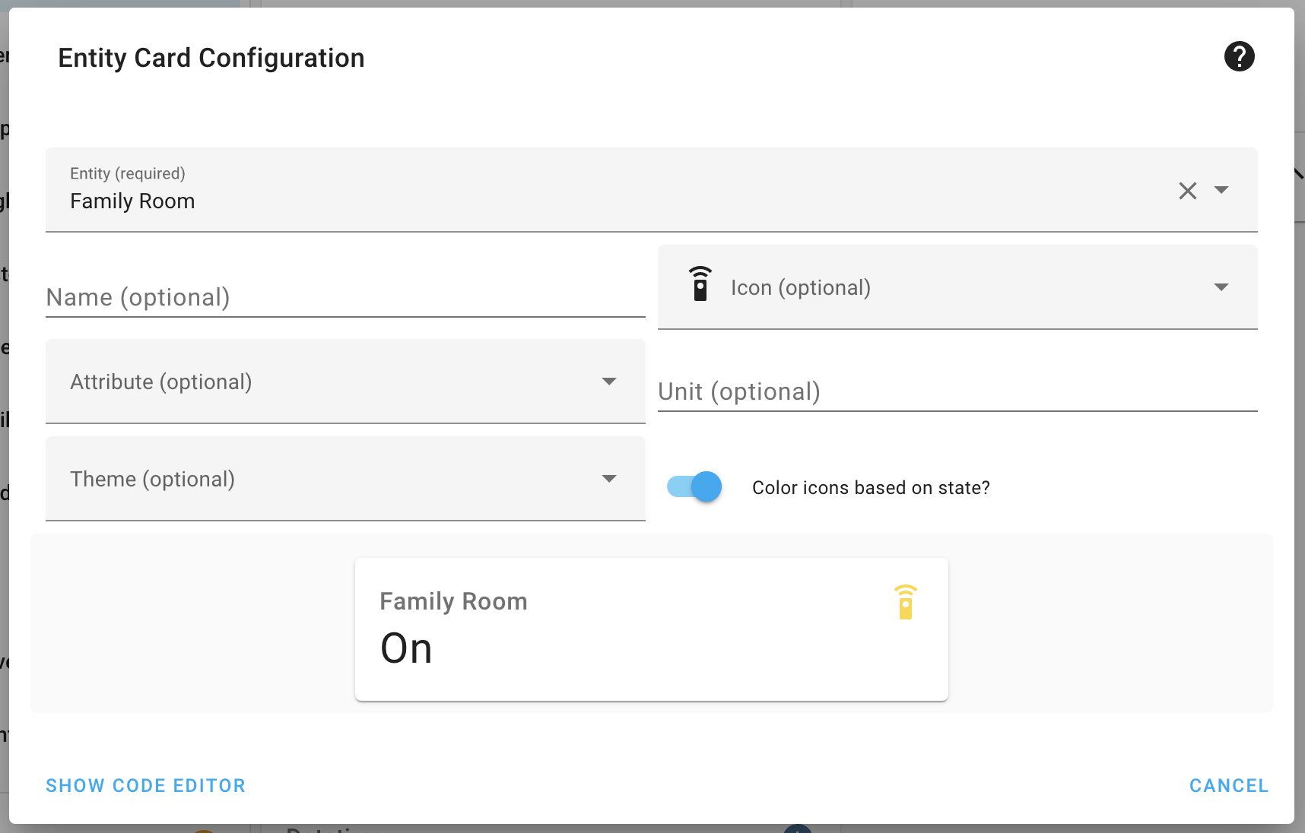1305x833 pixels.
Task: Click the "Attribute (optional)" label text
Action: [x=161, y=382]
